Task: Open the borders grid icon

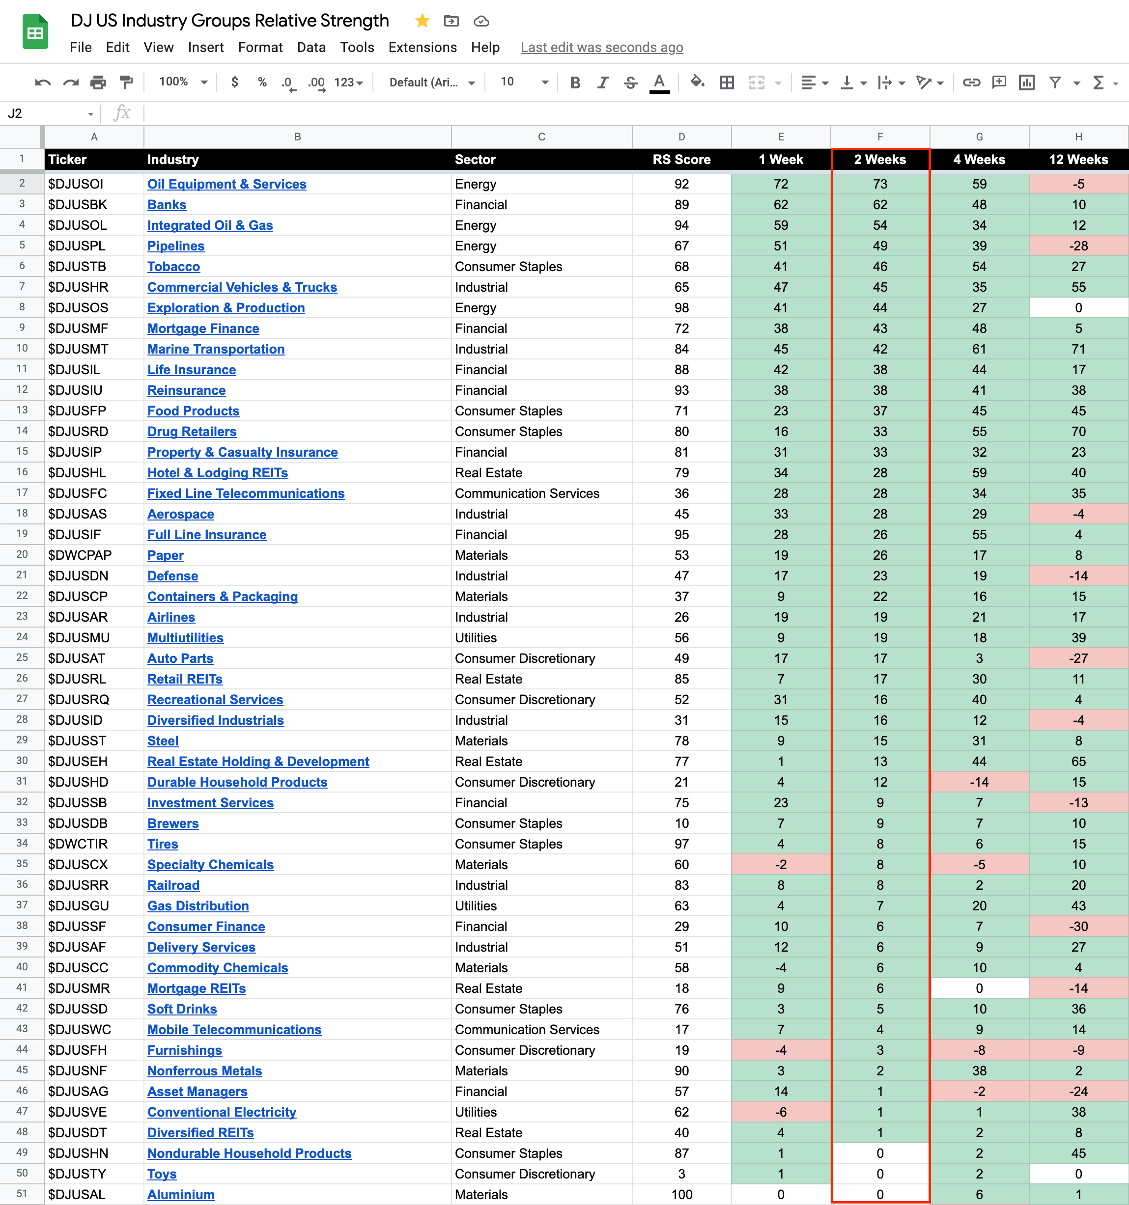Action: click(x=727, y=82)
